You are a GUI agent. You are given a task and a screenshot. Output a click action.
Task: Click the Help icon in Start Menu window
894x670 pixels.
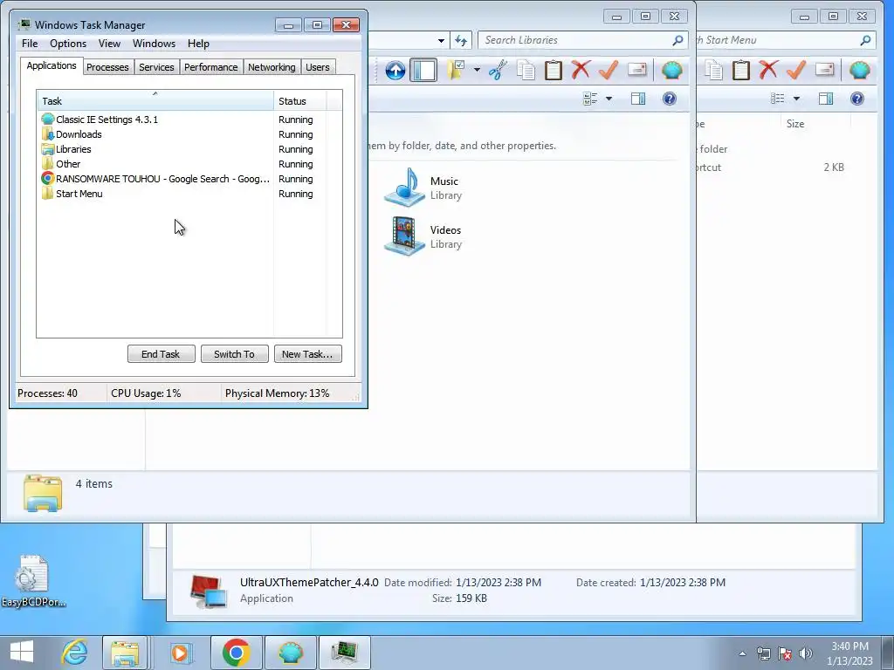click(x=857, y=99)
